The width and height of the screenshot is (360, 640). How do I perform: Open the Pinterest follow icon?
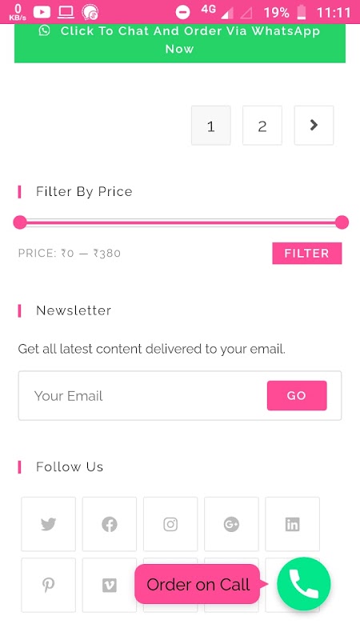point(48,586)
